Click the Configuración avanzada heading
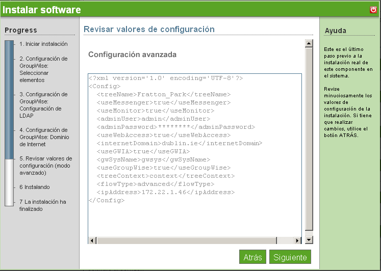 132,55
